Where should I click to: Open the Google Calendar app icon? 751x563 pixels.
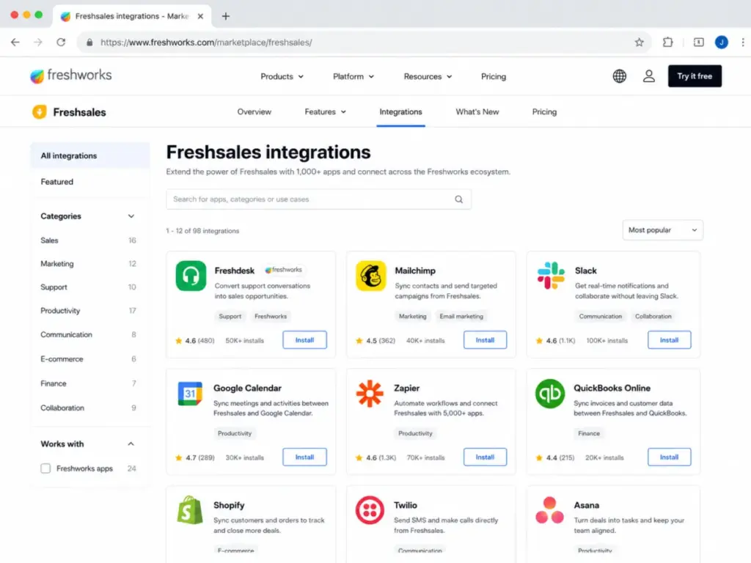[x=190, y=394]
